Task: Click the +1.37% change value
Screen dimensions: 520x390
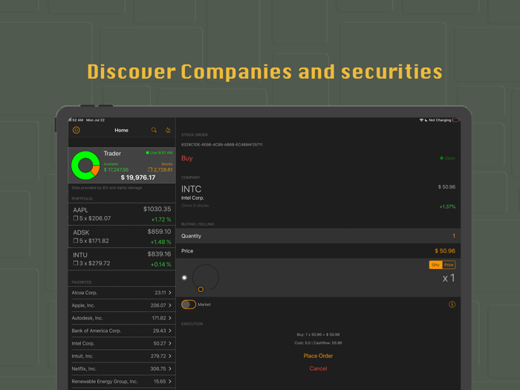Action: click(447, 207)
